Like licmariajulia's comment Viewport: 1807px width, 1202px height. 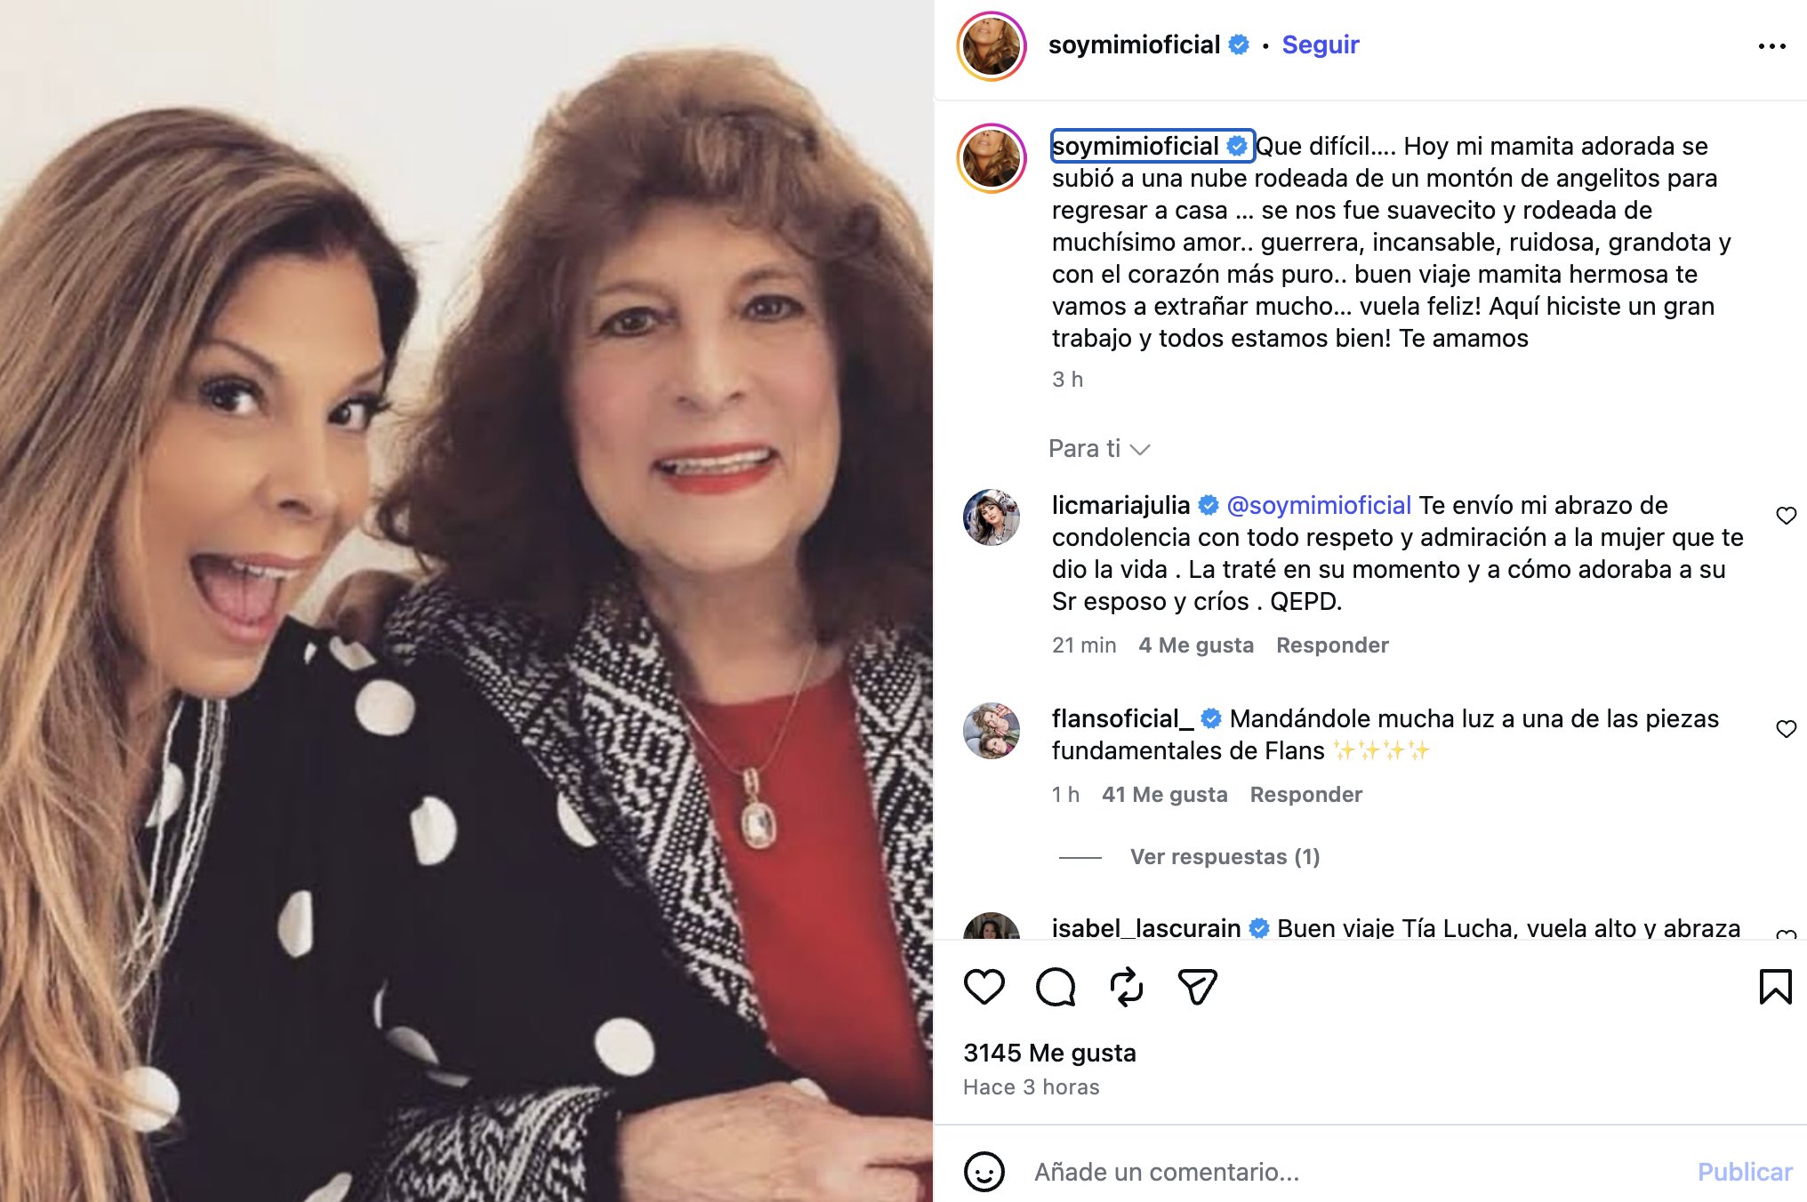point(1786,516)
